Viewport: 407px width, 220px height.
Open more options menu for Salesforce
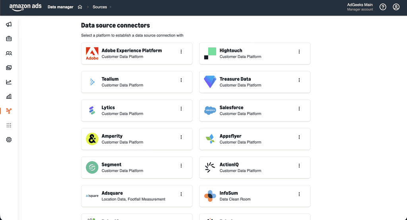pos(299,109)
